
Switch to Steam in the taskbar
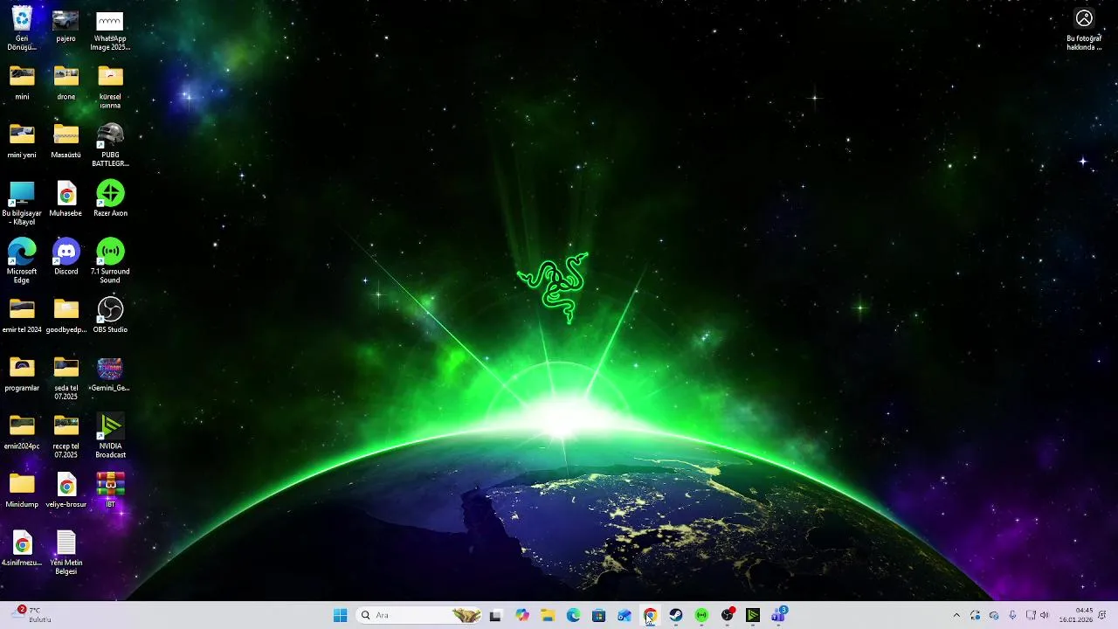point(675,615)
